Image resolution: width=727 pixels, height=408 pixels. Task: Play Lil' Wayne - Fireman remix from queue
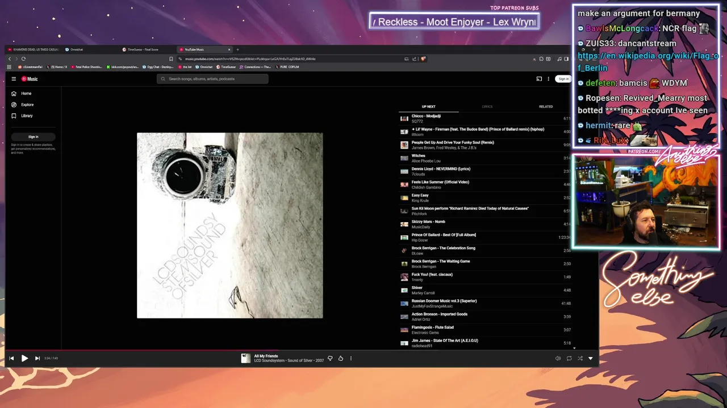[486, 131]
